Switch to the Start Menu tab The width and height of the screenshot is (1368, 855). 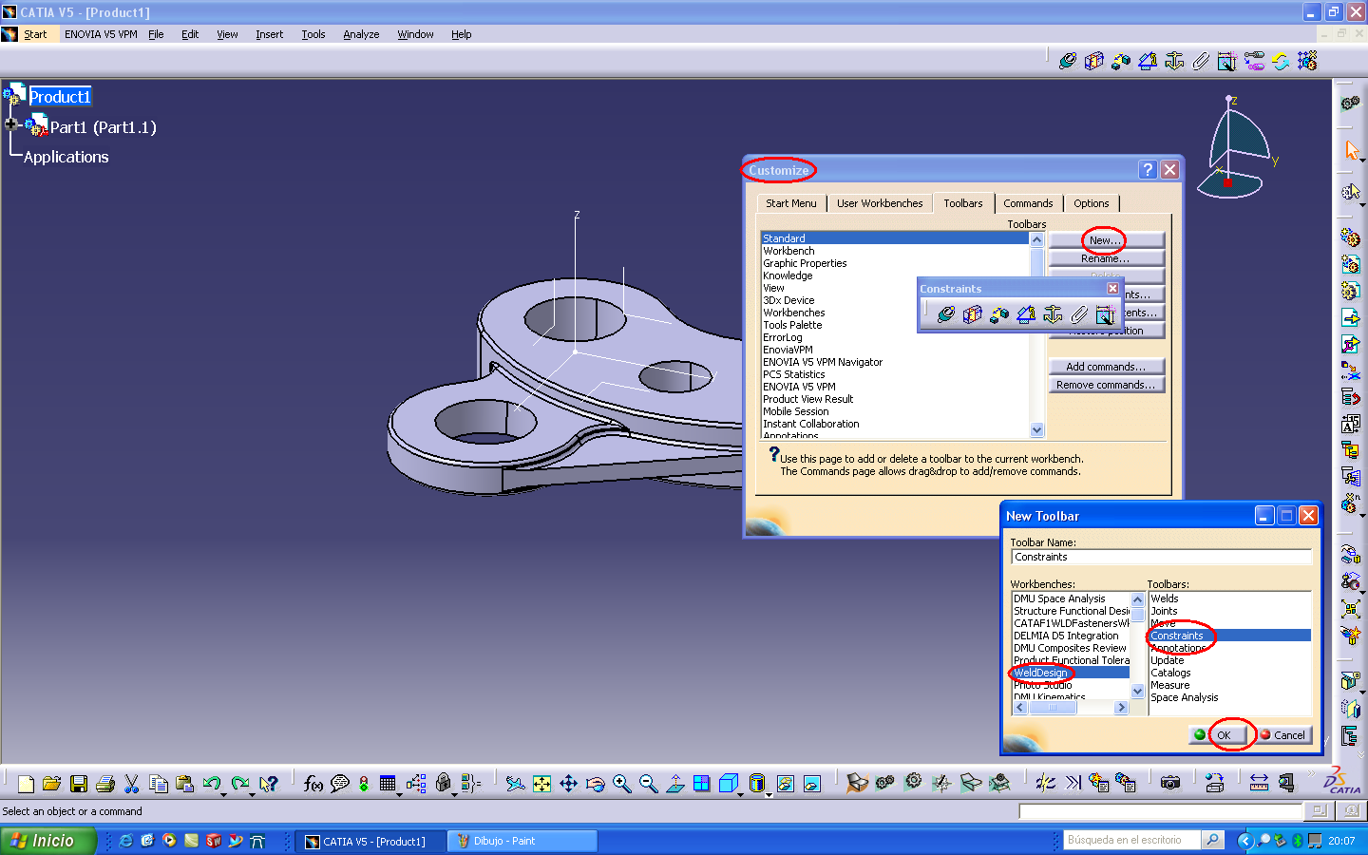tap(791, 203)
